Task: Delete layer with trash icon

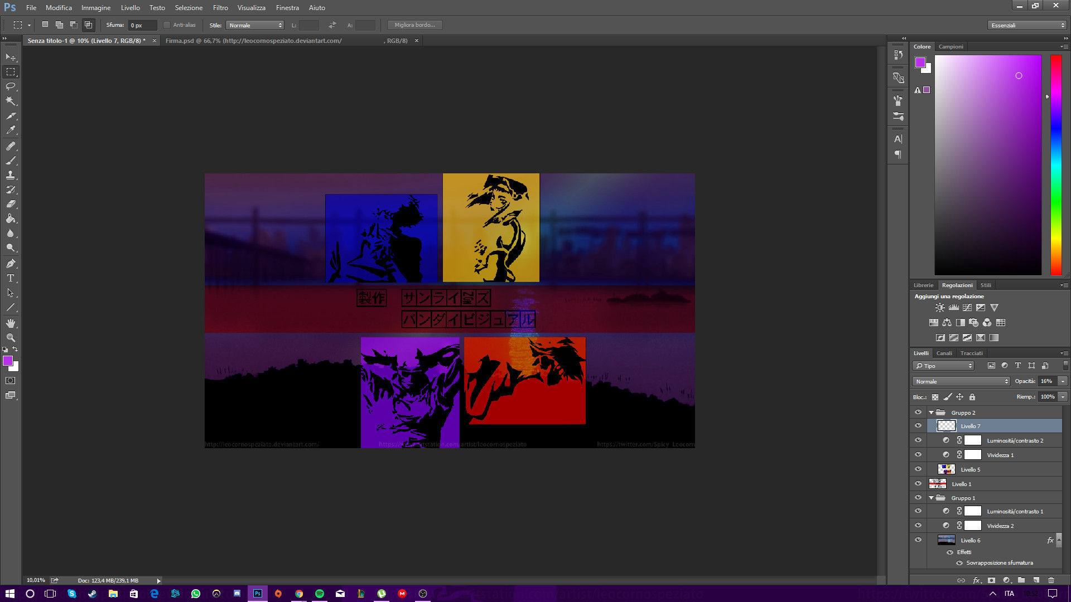Action: pos(1051,580)
